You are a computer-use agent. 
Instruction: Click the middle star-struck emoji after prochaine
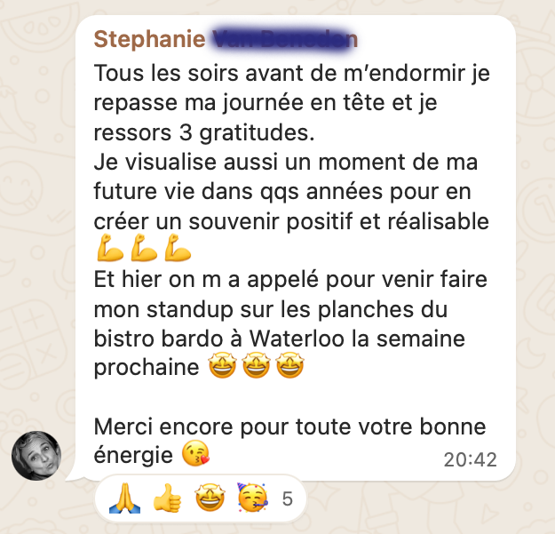click(x=256, y=364)
